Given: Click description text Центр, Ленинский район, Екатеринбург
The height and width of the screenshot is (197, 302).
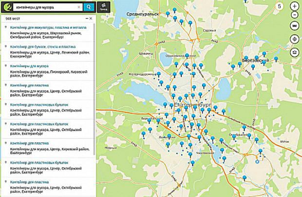Looking at the screenshot, I should 50,54.
